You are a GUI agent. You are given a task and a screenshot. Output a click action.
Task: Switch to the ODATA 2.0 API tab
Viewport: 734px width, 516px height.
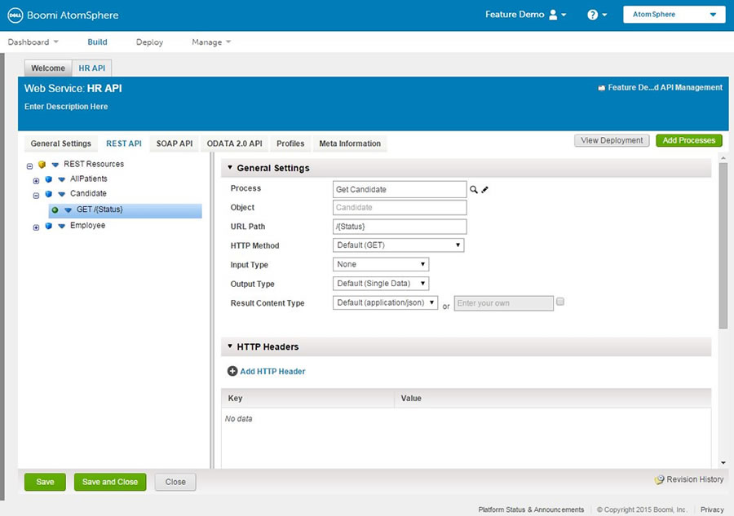tap(235, 143)
